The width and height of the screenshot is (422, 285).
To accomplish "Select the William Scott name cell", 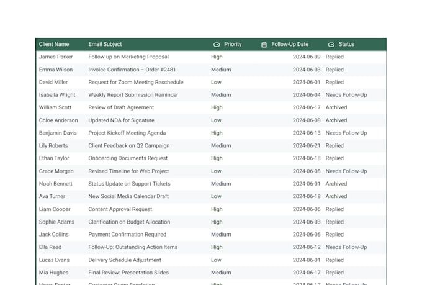I will [55, 107].
